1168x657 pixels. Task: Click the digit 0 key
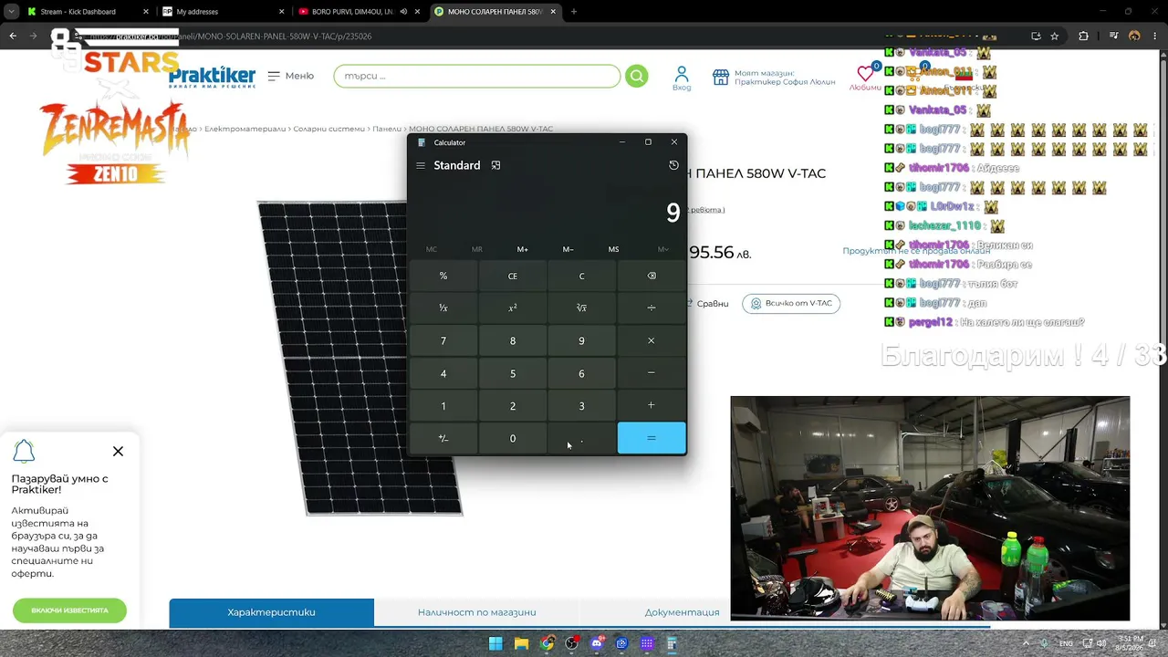click(513, 438)
